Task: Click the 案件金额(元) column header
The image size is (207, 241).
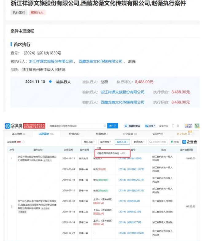Action: coord(186,150)
